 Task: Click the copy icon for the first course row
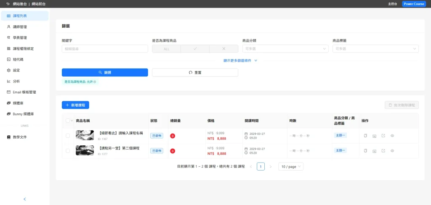[x=365, y=136]
